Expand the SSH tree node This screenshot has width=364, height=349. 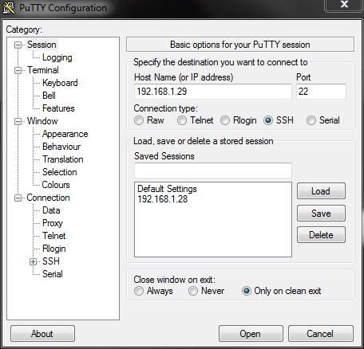pos(33,261)
